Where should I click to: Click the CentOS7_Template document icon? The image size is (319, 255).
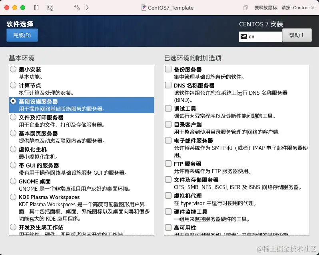[x=144, y=8]
